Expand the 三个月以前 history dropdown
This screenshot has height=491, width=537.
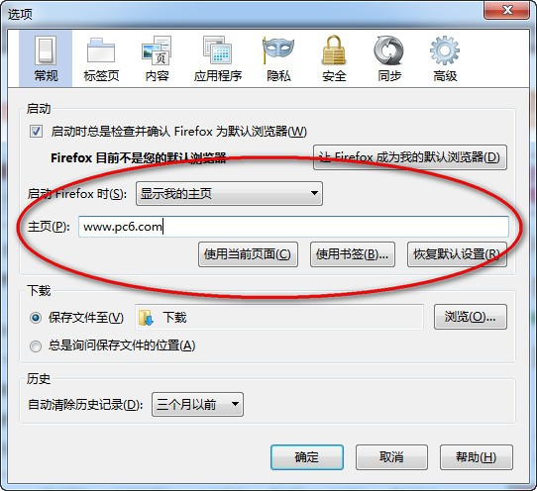click(197, 405)
